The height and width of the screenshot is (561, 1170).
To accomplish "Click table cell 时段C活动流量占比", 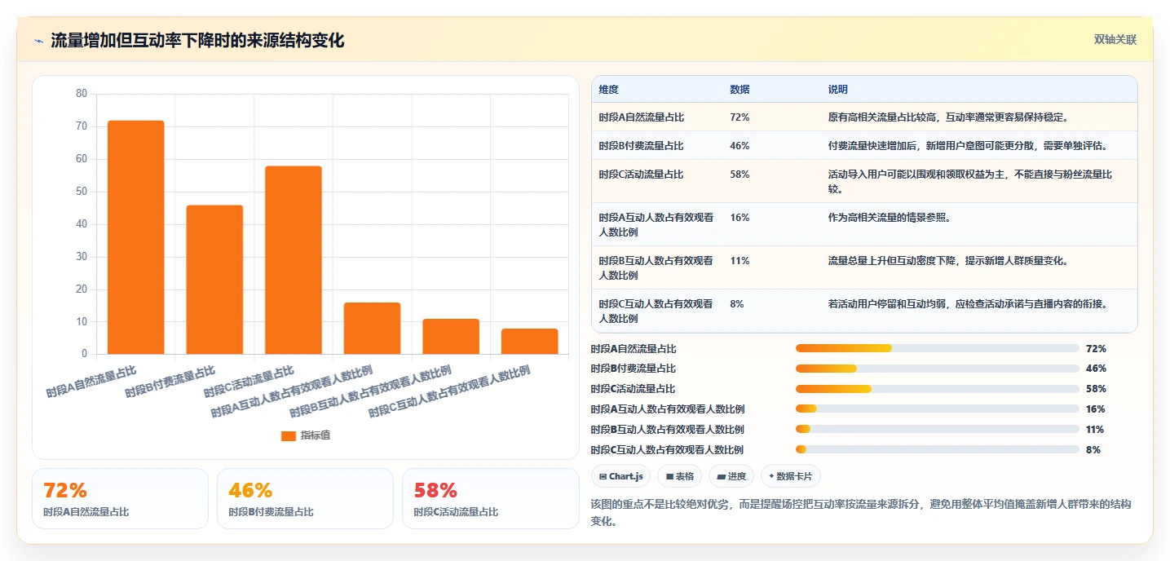I will [x=641, y=174].
